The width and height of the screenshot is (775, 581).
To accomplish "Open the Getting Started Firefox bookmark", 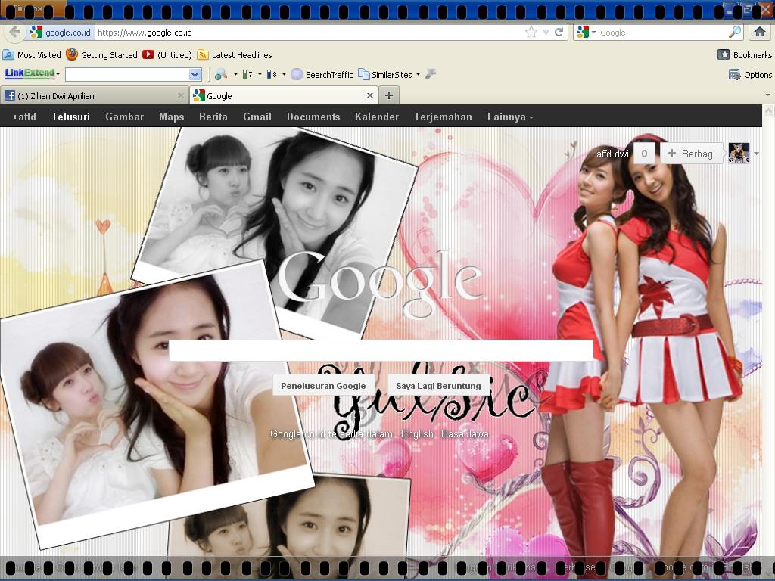I will [x=102, y=54].
